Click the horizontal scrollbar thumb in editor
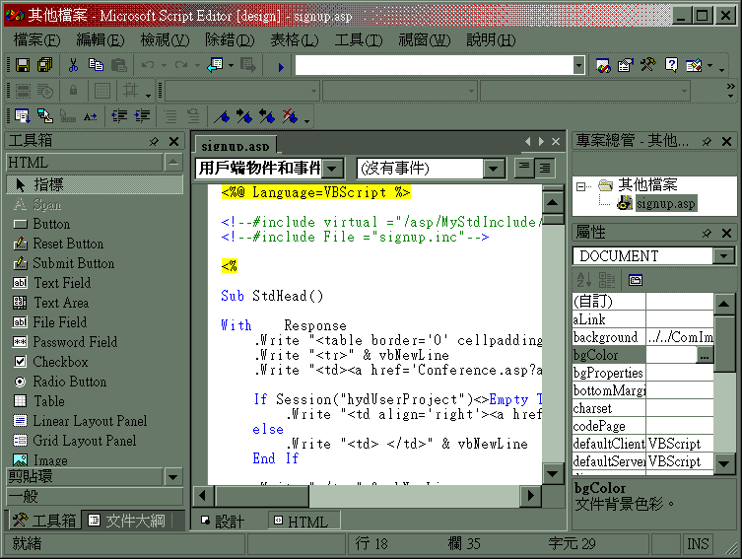 pos(263,496)
